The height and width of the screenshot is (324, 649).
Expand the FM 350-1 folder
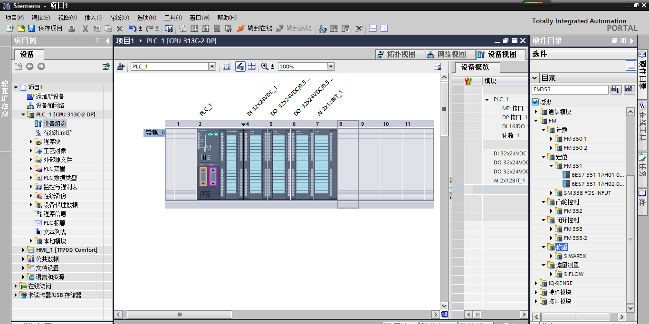[552, 139]
